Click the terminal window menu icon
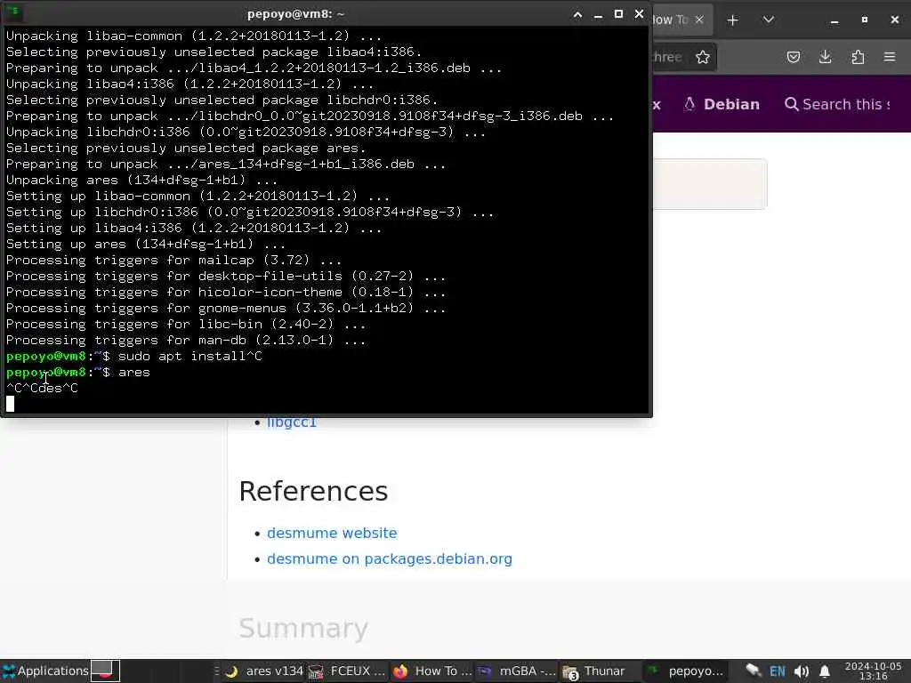 pos(13,12)
